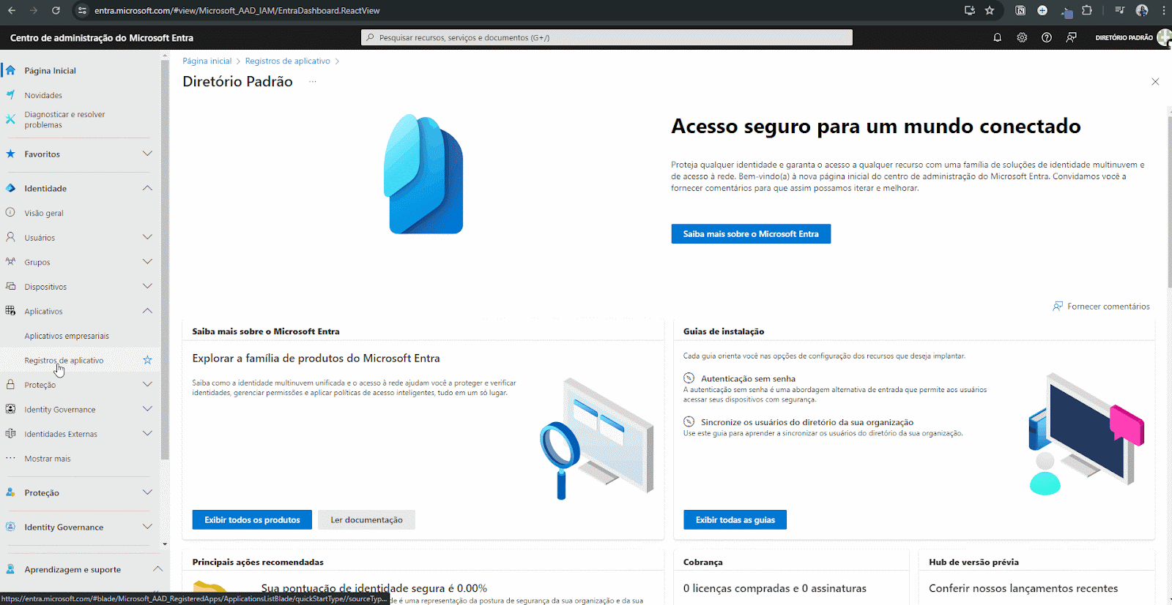Image resolution: width=1172 pixels, height=605 pixels.
Task: Click the Aplicativos grid icon
Action: pos(10,310)
